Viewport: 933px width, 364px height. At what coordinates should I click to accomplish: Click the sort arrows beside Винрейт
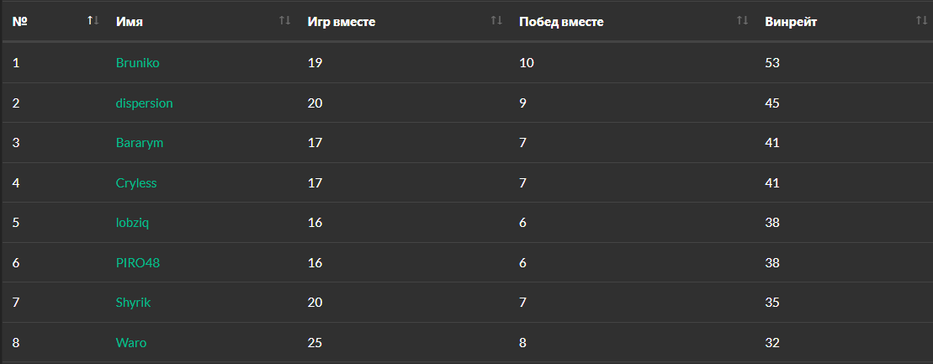tap(921, 20)
